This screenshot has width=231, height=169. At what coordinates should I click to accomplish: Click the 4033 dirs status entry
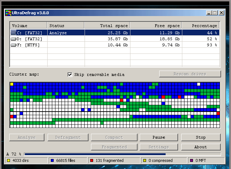pos(27,160)
